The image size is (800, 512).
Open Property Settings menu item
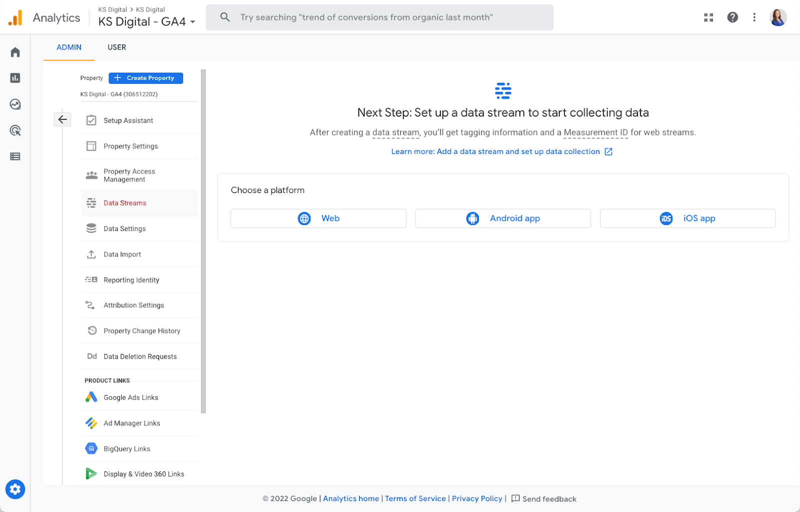139,146
